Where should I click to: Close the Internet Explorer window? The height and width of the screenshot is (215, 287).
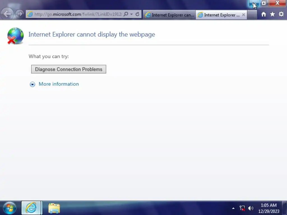(277, 3)
